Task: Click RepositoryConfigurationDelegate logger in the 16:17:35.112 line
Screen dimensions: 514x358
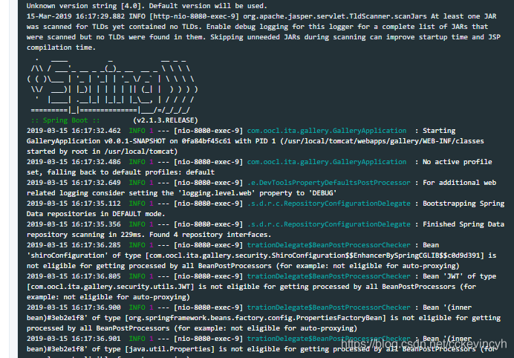Action: 328,204
